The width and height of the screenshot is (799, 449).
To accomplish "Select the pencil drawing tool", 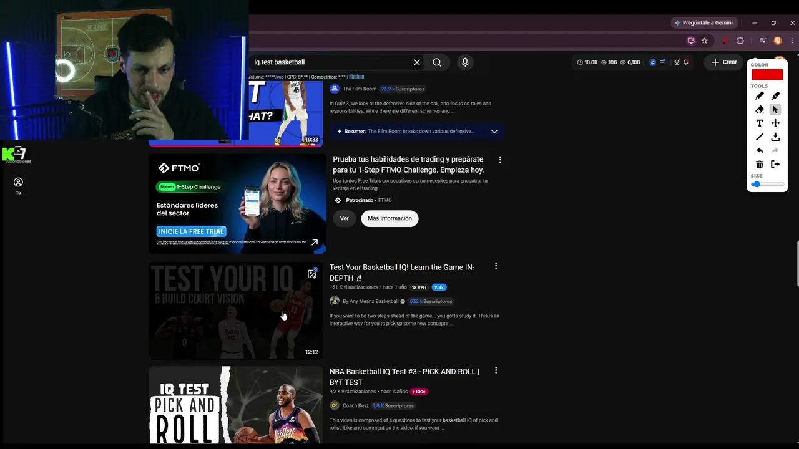I will 760,96.
